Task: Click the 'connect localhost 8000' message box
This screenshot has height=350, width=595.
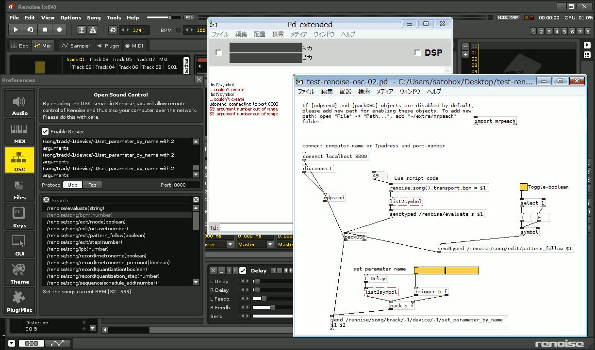Action: [335, 157]
